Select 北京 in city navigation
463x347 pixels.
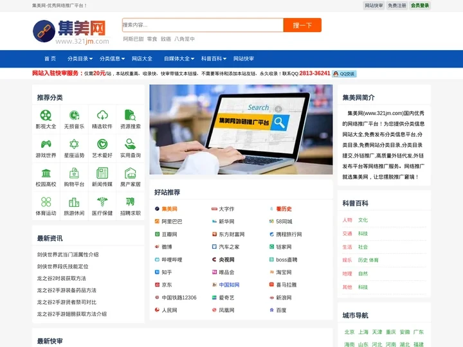[350, 332]
